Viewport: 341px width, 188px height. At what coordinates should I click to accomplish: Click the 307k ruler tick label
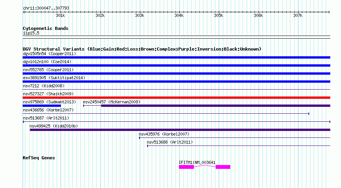pyautogui.click(x=298, y=15)
